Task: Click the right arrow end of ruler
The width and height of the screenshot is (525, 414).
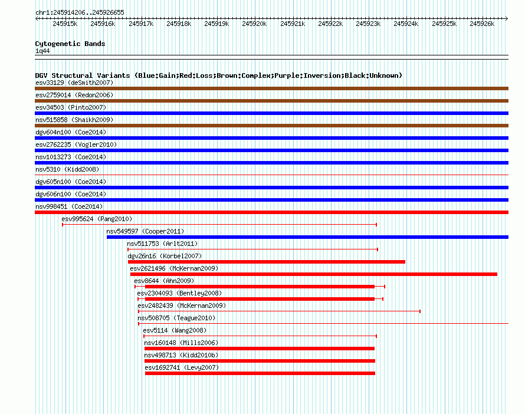Action: 507,19
